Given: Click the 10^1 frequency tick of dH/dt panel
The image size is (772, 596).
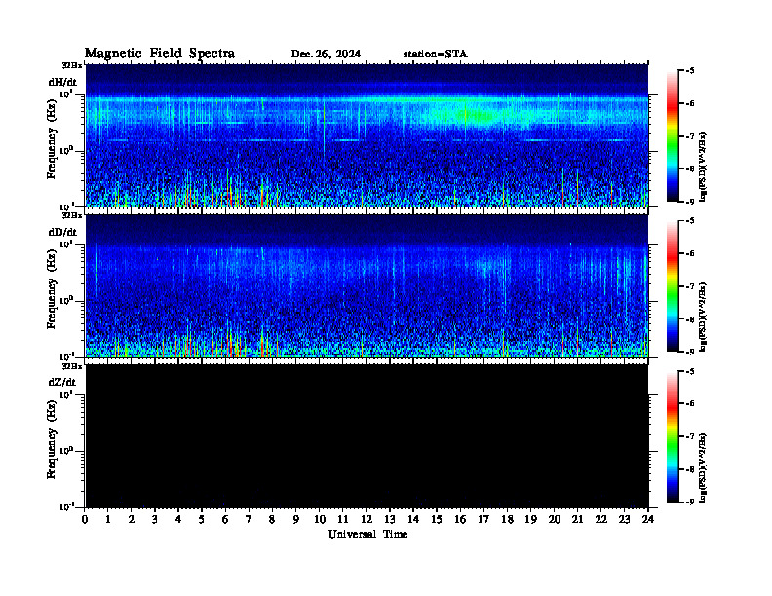Looking at the screenshot, I should point(66,93).
